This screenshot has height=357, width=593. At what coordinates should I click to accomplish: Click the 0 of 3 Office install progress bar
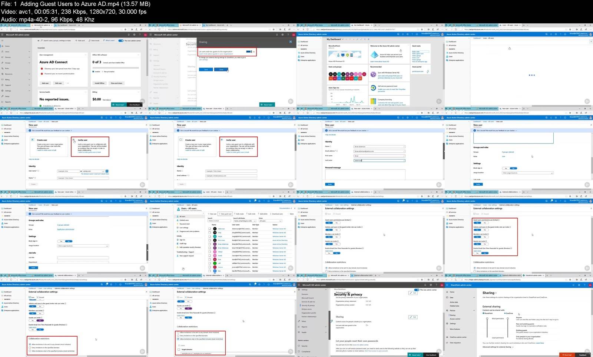pos(116,68)
